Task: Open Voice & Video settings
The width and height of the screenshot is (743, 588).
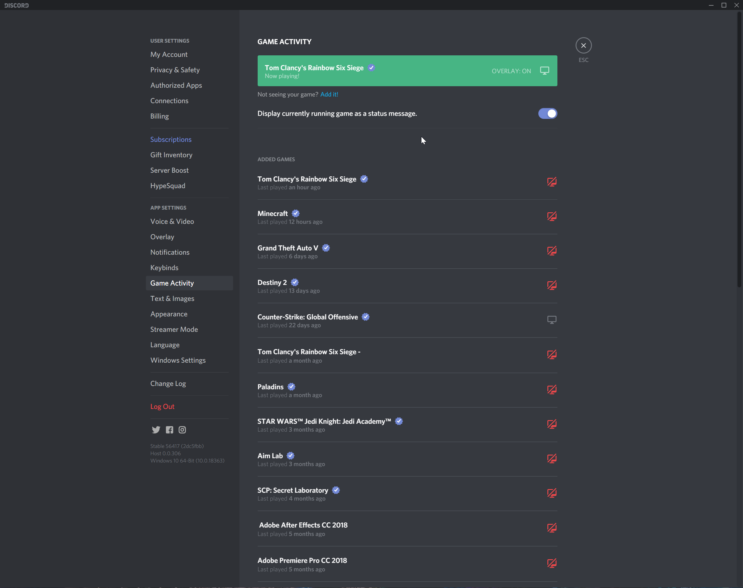Action: pyautogui.click(x=172, y=221)
